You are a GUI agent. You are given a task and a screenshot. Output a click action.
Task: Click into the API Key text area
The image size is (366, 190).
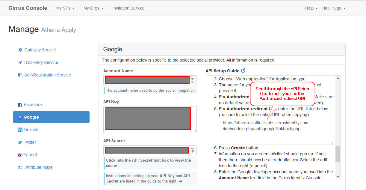tap(150, 119)
